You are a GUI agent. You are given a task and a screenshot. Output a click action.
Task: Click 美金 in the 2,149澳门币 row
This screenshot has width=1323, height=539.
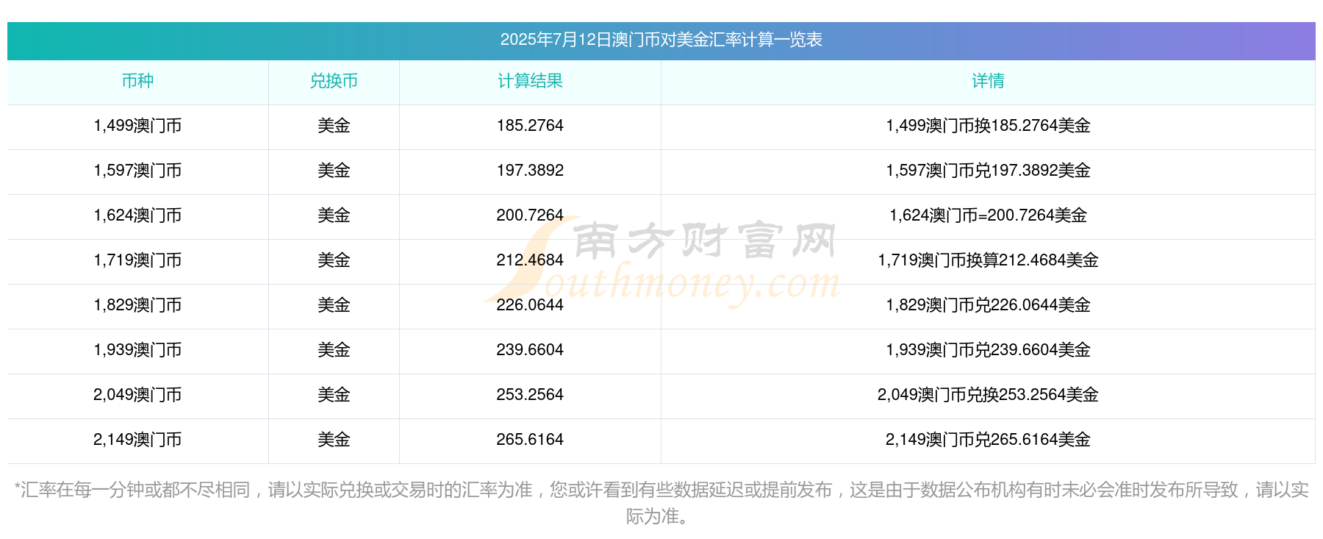click(x=334, y=440)
